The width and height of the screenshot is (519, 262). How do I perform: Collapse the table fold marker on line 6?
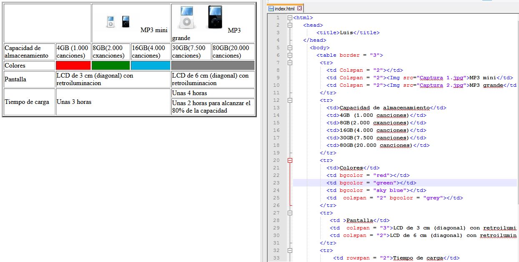tap(290, 55)
